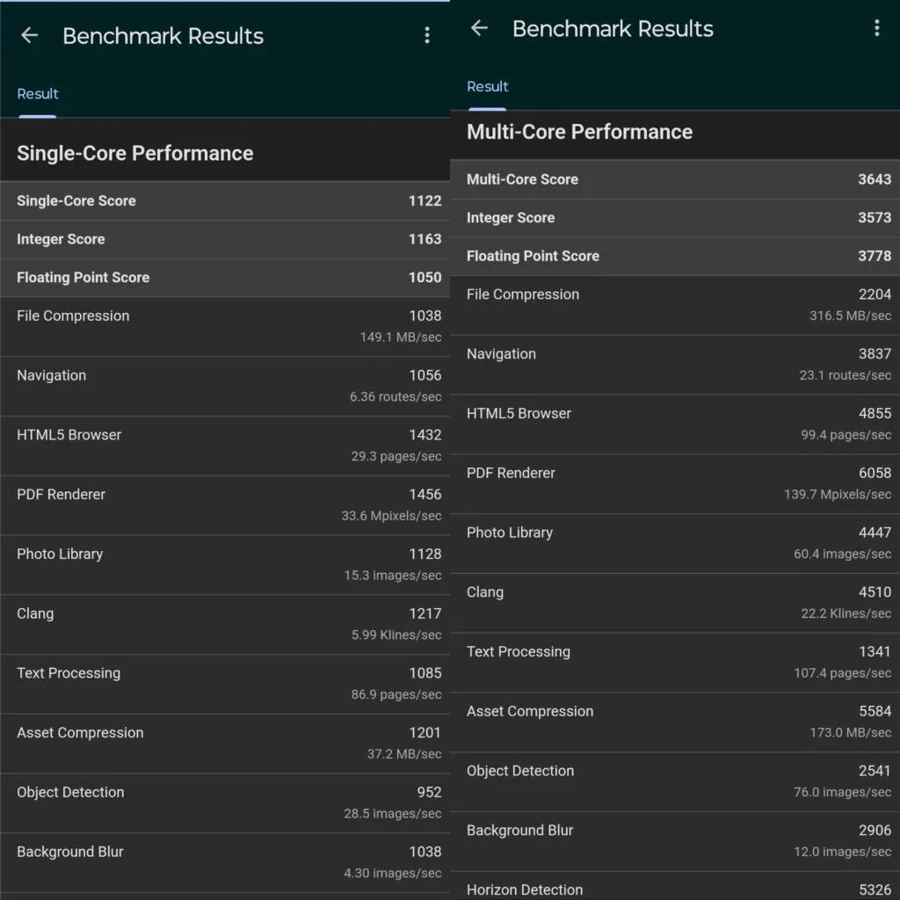Open overflow menu on Multi-Core screen
This screenshot has width=900, height=900.
tap(876, 28)
